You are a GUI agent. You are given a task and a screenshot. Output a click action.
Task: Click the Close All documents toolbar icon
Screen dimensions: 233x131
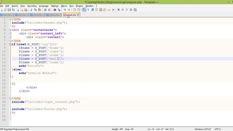22,10
